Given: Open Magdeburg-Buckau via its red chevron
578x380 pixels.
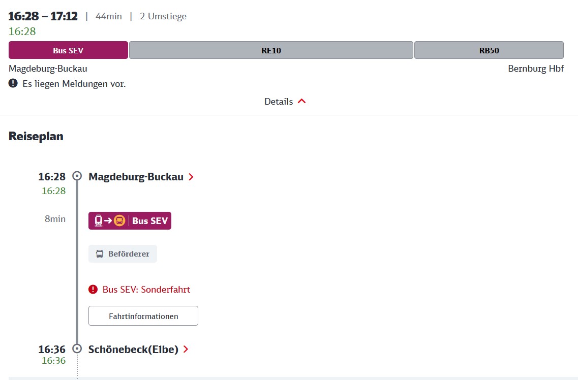Looking at the screenshot, I should click(x=191, y=177).
